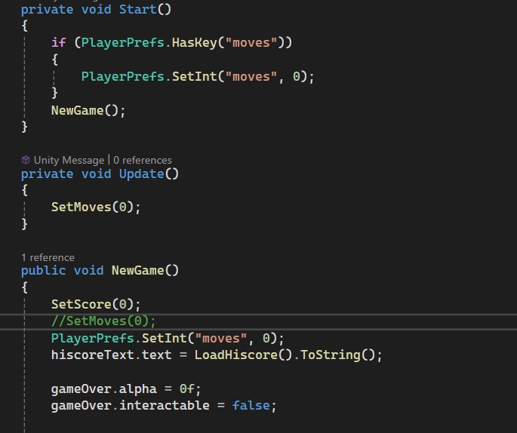Viewport: 517px width, 433px height.
Task: Click 'PlayerPrefs' on the line below the comment
Action: 93,339
